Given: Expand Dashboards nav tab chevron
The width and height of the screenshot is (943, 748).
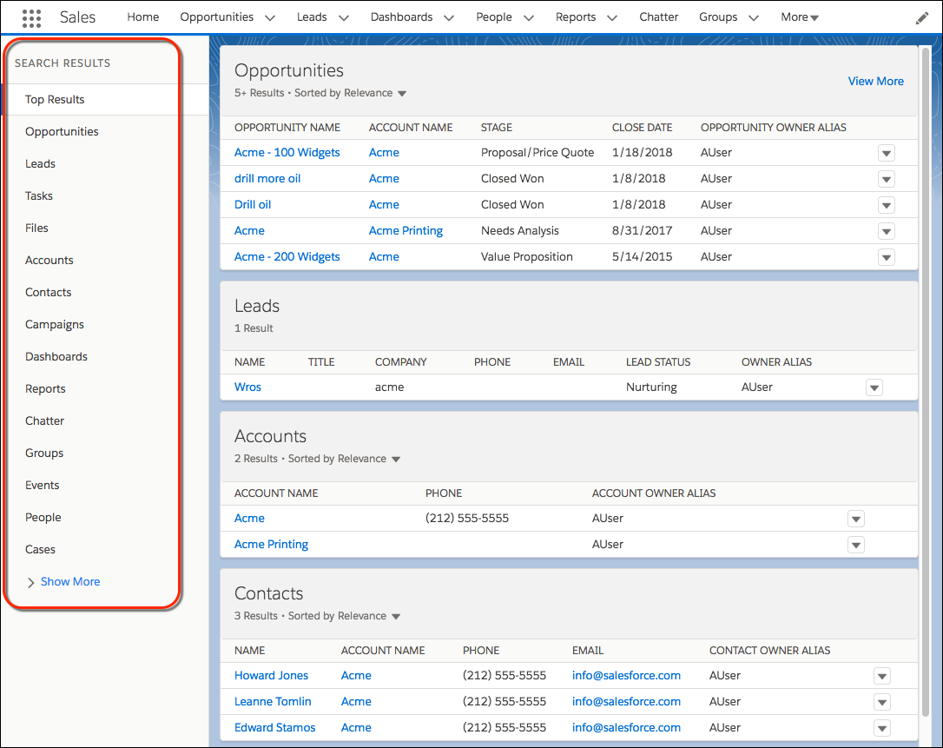Looking at the screenshot, I should 449,18.
